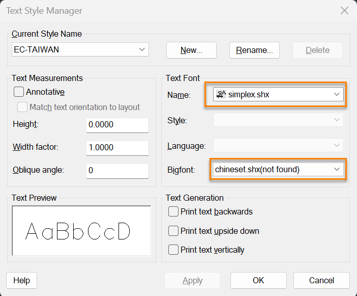The image size is (357, 296).
Task: Close the Text Style Manager dialog
Action: tap(344, 11)
